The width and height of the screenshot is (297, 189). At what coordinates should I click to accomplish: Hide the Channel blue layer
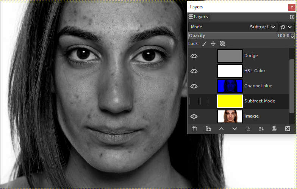(x=194, y=86)
